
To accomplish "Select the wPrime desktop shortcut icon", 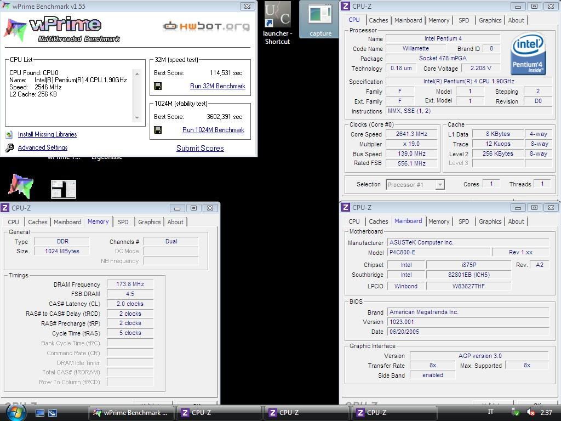I will [x=21, y=186].
